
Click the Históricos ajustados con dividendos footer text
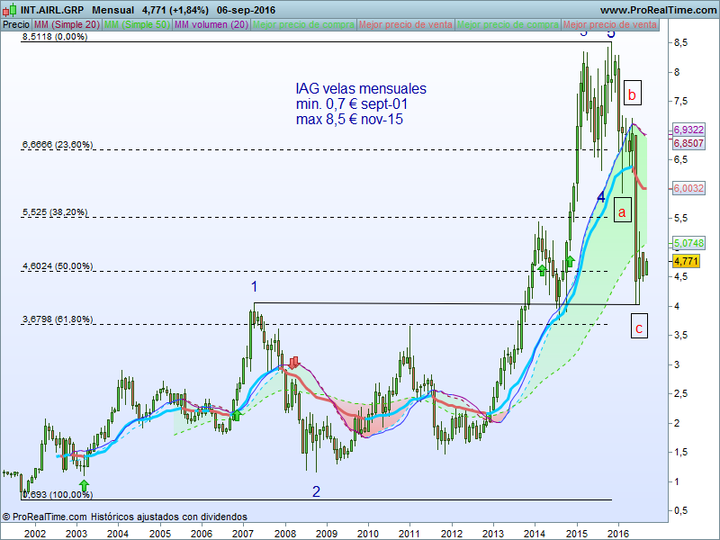coord(169,517)
